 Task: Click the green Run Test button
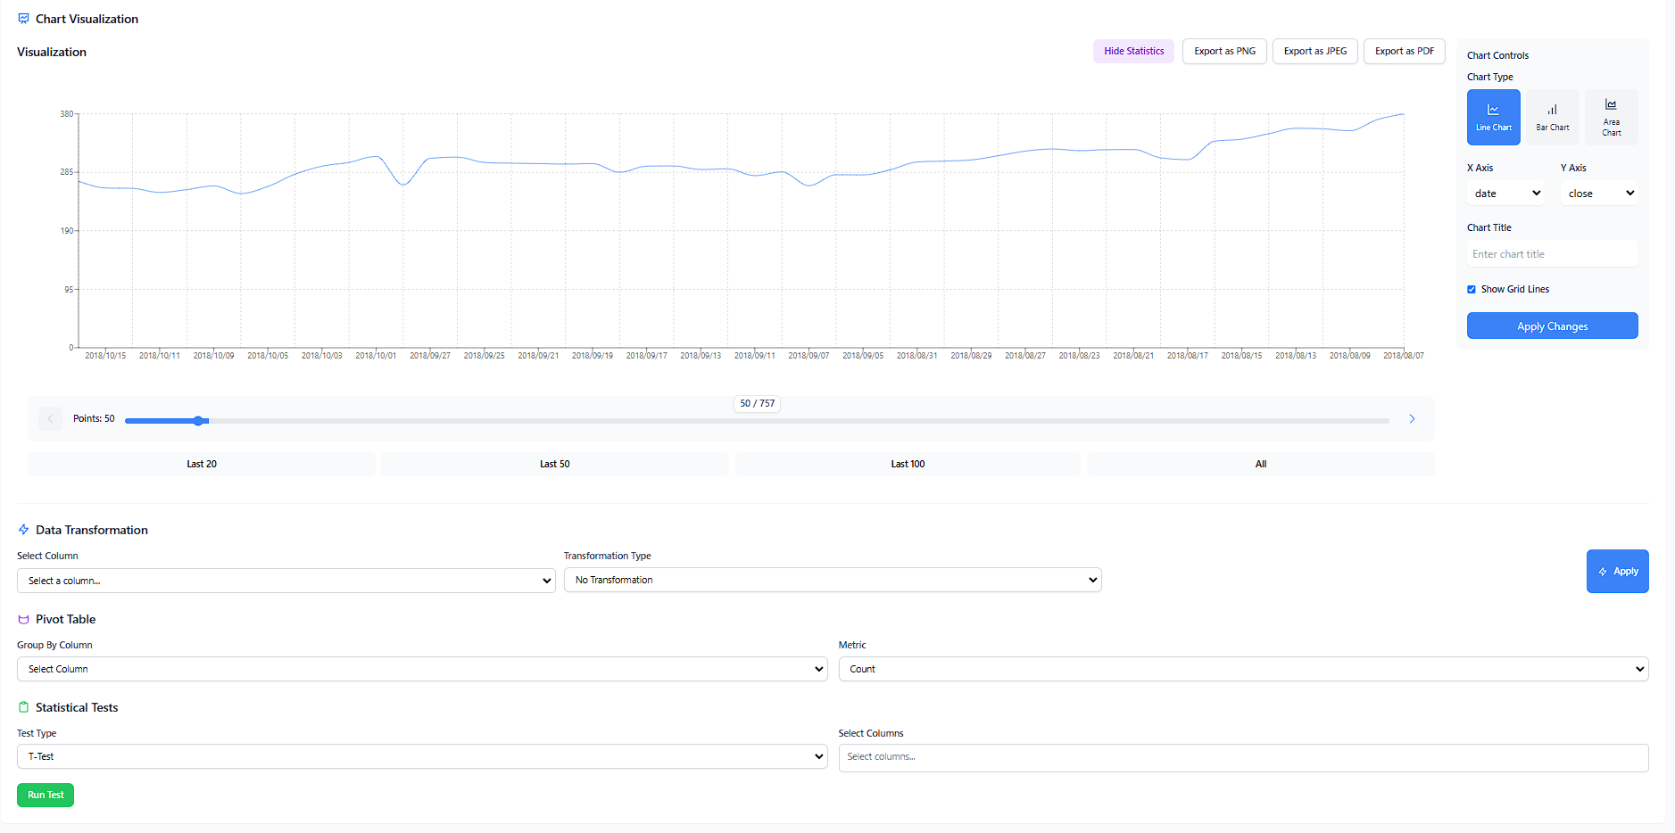[46, 795]
